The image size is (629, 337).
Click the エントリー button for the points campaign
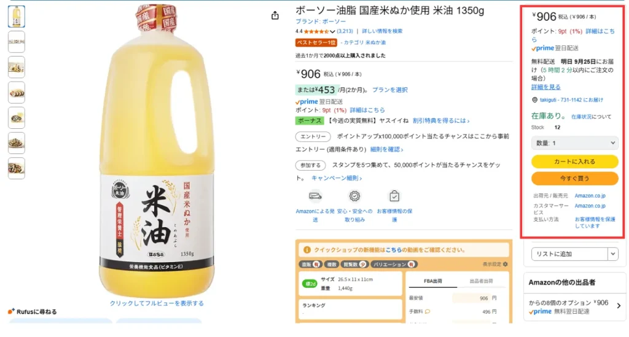coord(313,136)
